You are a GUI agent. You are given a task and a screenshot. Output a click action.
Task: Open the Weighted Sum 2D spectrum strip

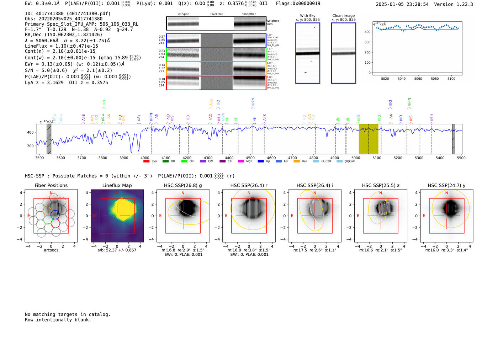click(216, 23)
